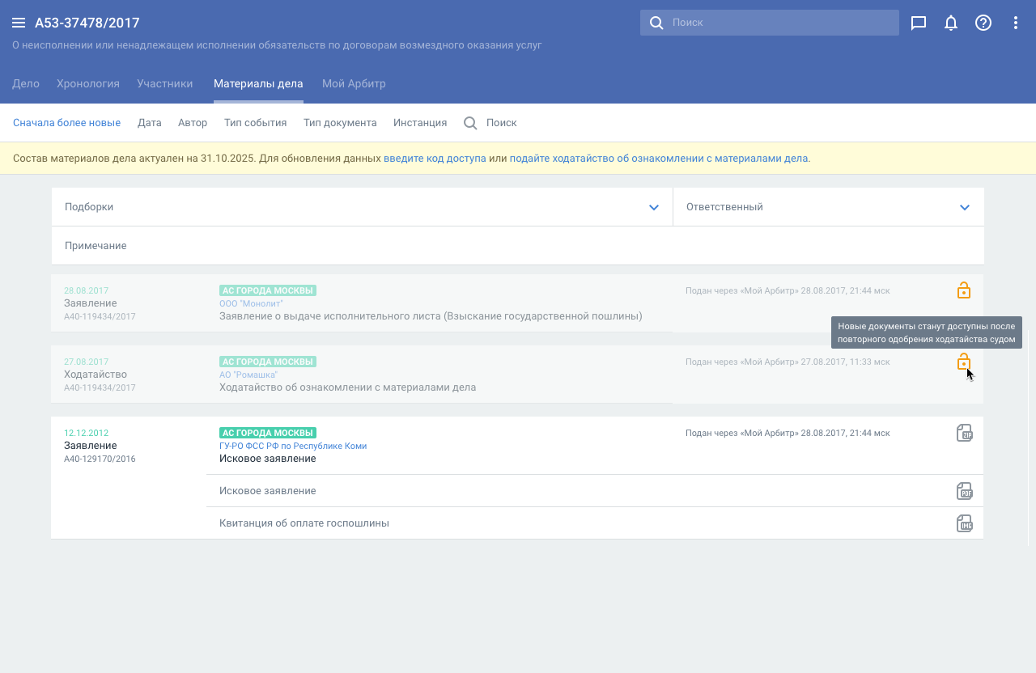Click the lock icon on 28.08.2017 Заявление
The width and height of the screenshot is (1036, 673).
(x=963, y=290)
